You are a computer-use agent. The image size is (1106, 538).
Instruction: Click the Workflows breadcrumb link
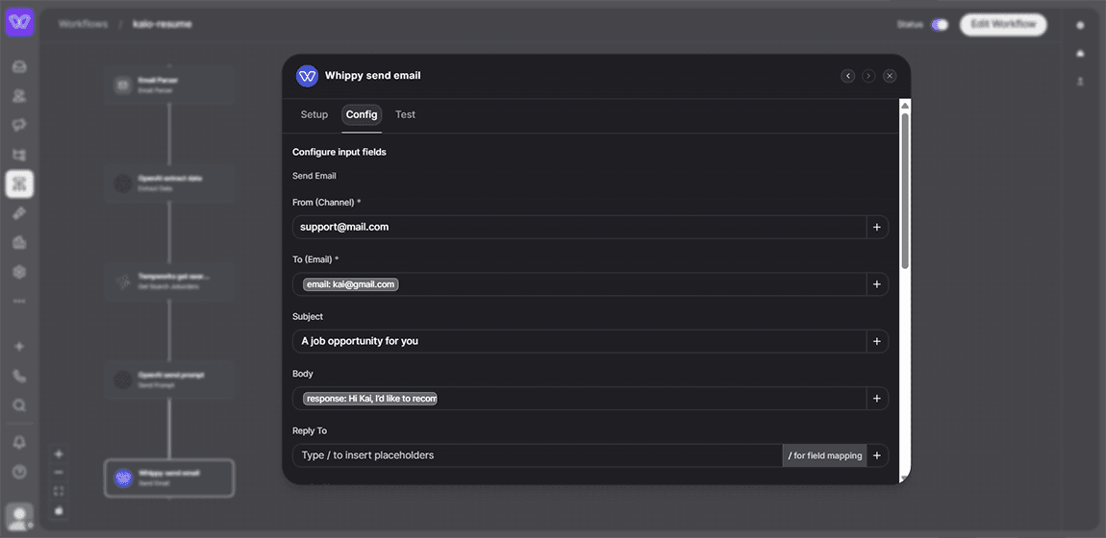coord(84,24)
